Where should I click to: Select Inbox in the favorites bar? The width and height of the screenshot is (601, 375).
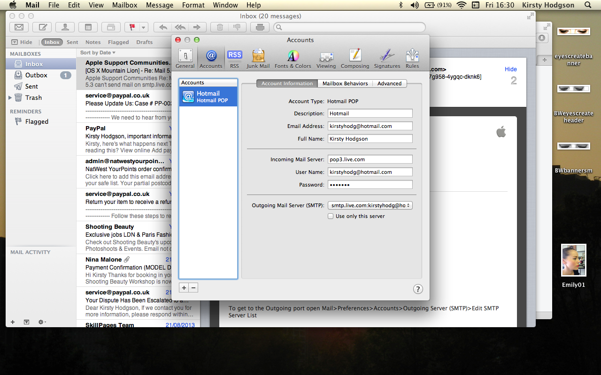[52, 42]
